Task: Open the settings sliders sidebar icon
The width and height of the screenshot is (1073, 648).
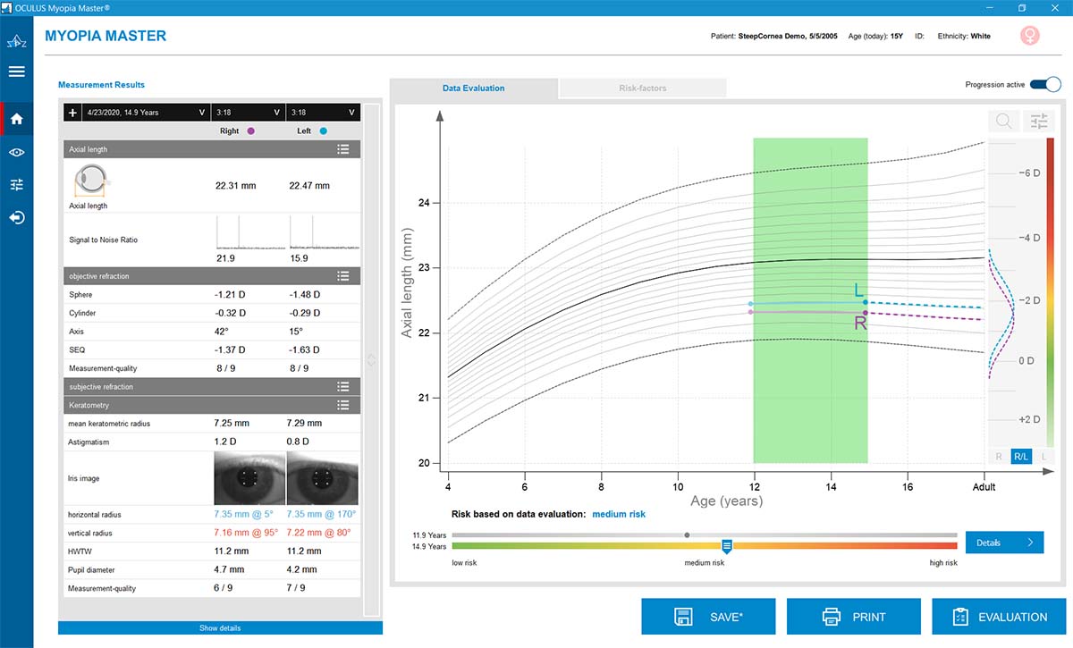Action: click(16, 185)
